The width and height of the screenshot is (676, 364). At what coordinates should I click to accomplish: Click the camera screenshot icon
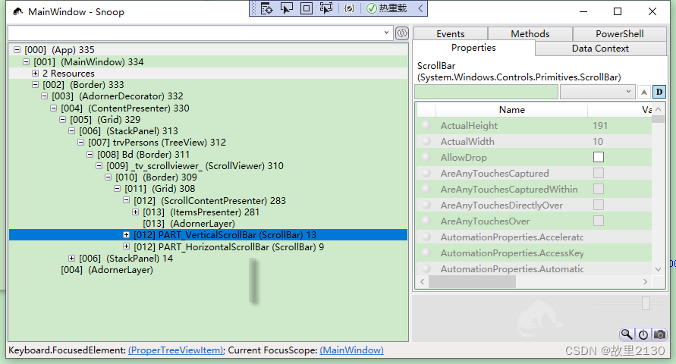(x=660, y=334)
